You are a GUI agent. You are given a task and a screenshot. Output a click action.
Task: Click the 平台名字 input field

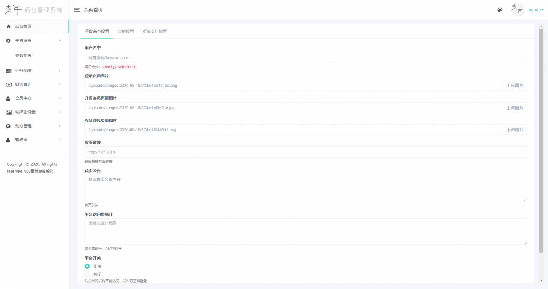pos(306,57)
